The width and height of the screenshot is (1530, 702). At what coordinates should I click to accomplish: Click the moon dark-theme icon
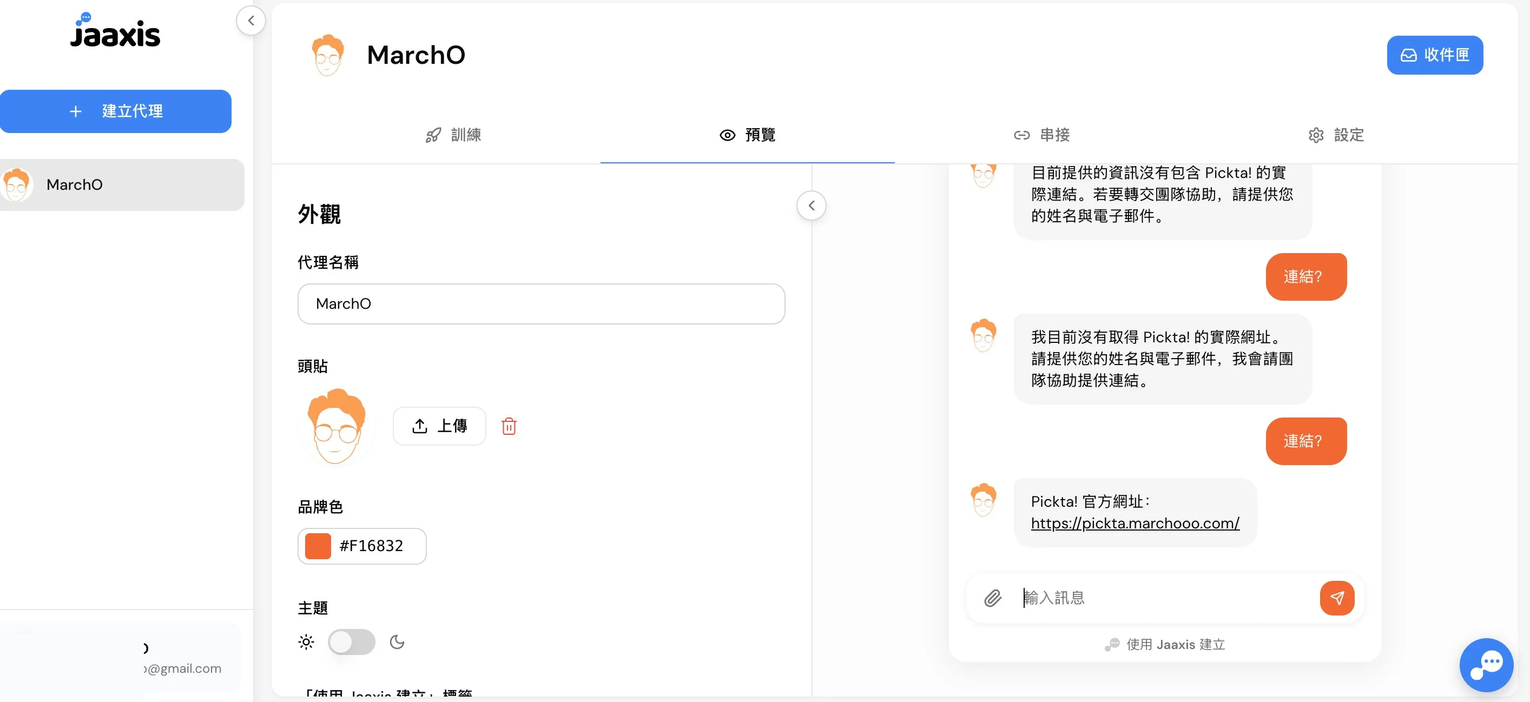[x=397, y=642]
